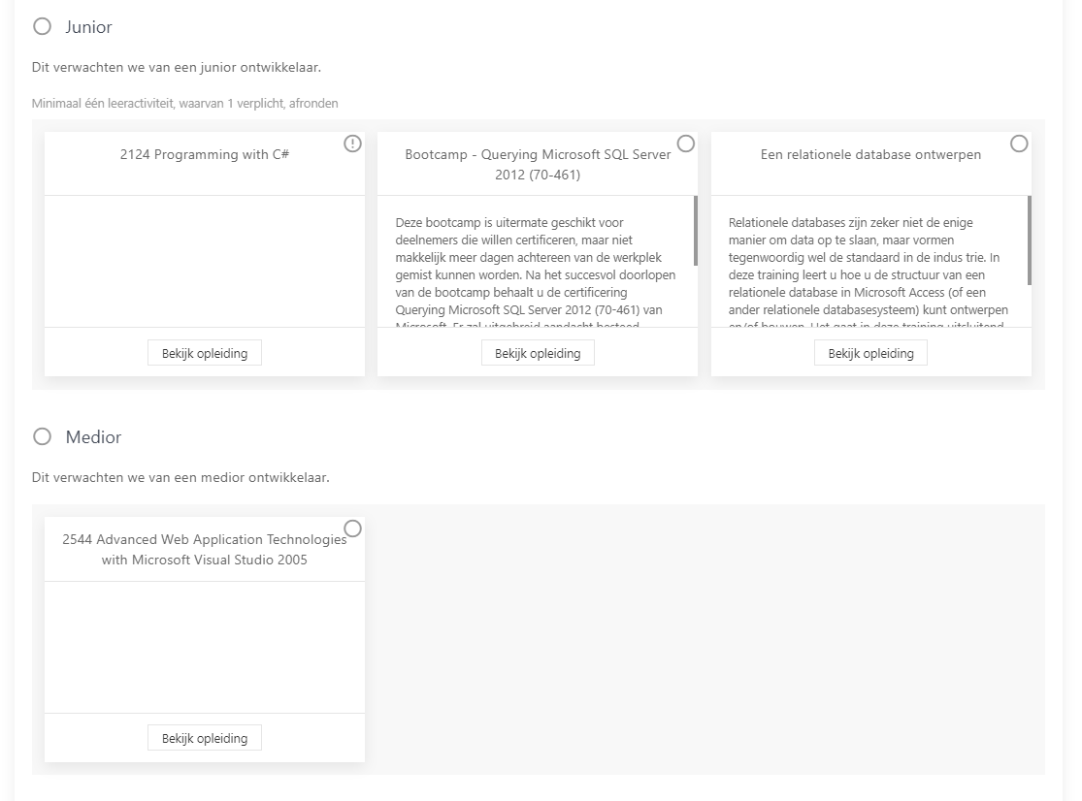Click the Bootcamp Querying Microsoft SQL Server title
The width and height of the screenshot is (1082, 801).
538,164
